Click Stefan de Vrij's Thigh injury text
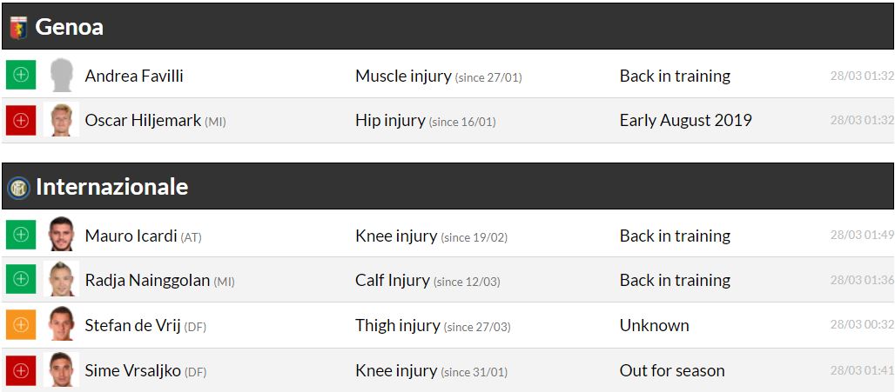The image size is (895, 392). point(397,325)
